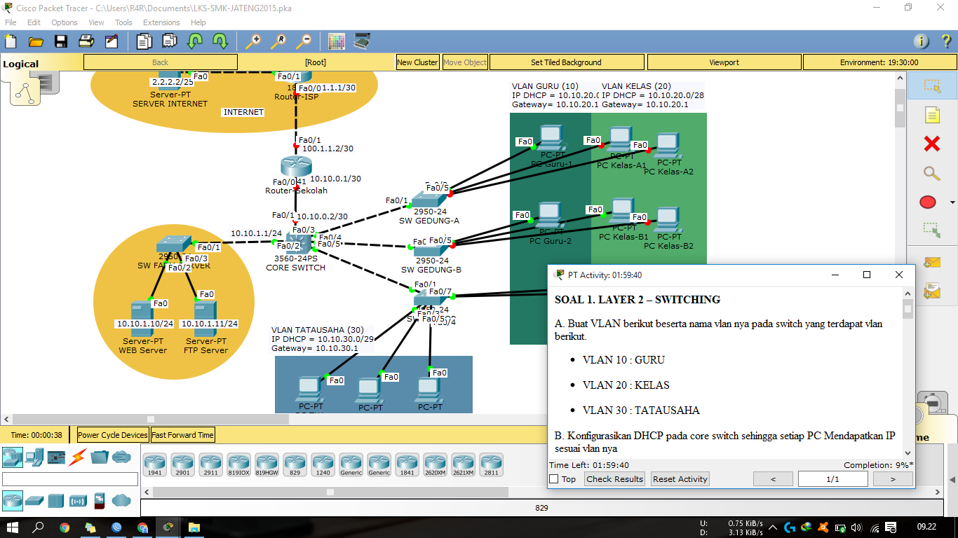The height and width of the screenshot is (538, 958).
Task: Pick the 1941 router device
Action: tap(154, 464)
